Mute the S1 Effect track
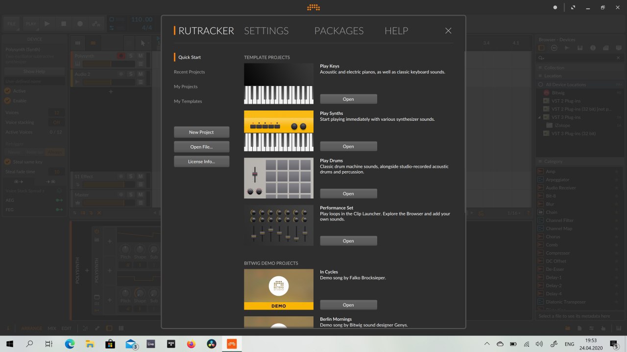The width and height of the screenshot is (627, 352). tap(140, 176)
